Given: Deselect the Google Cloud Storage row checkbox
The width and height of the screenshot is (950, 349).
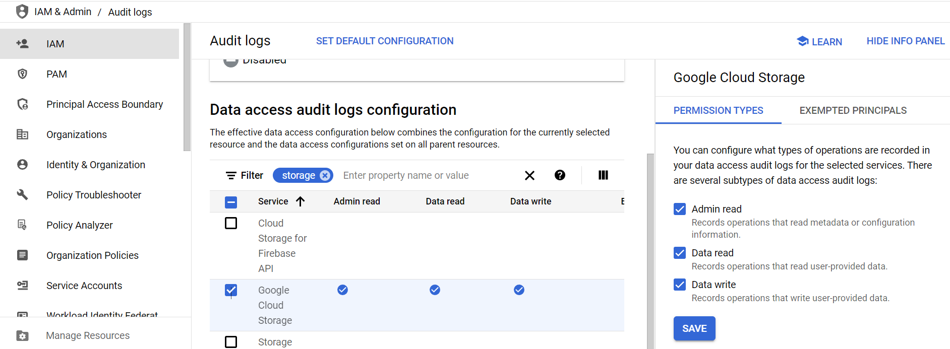Looking at the screenshot, I should pos(231,290).
